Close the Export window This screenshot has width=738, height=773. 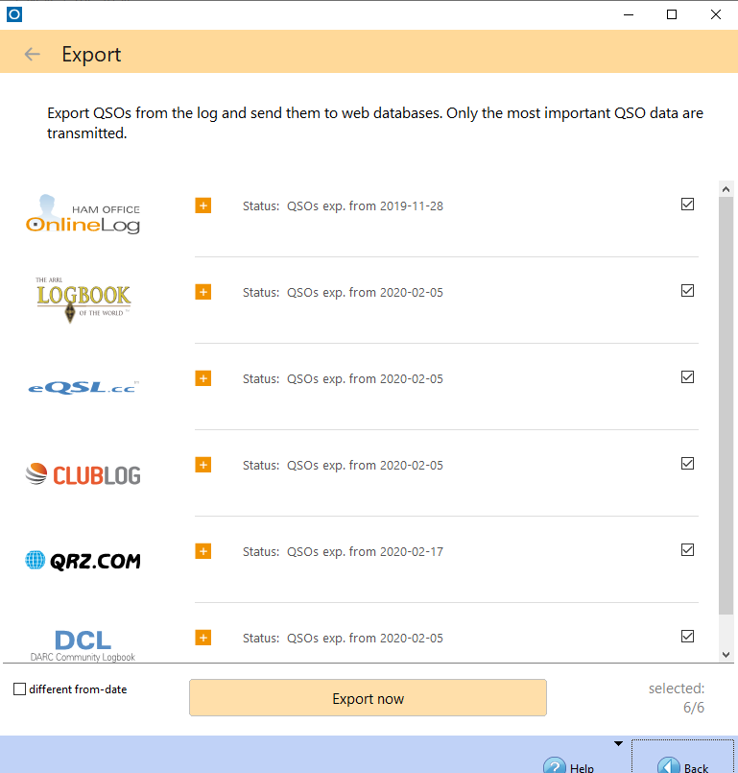click(x=716, y=14)
